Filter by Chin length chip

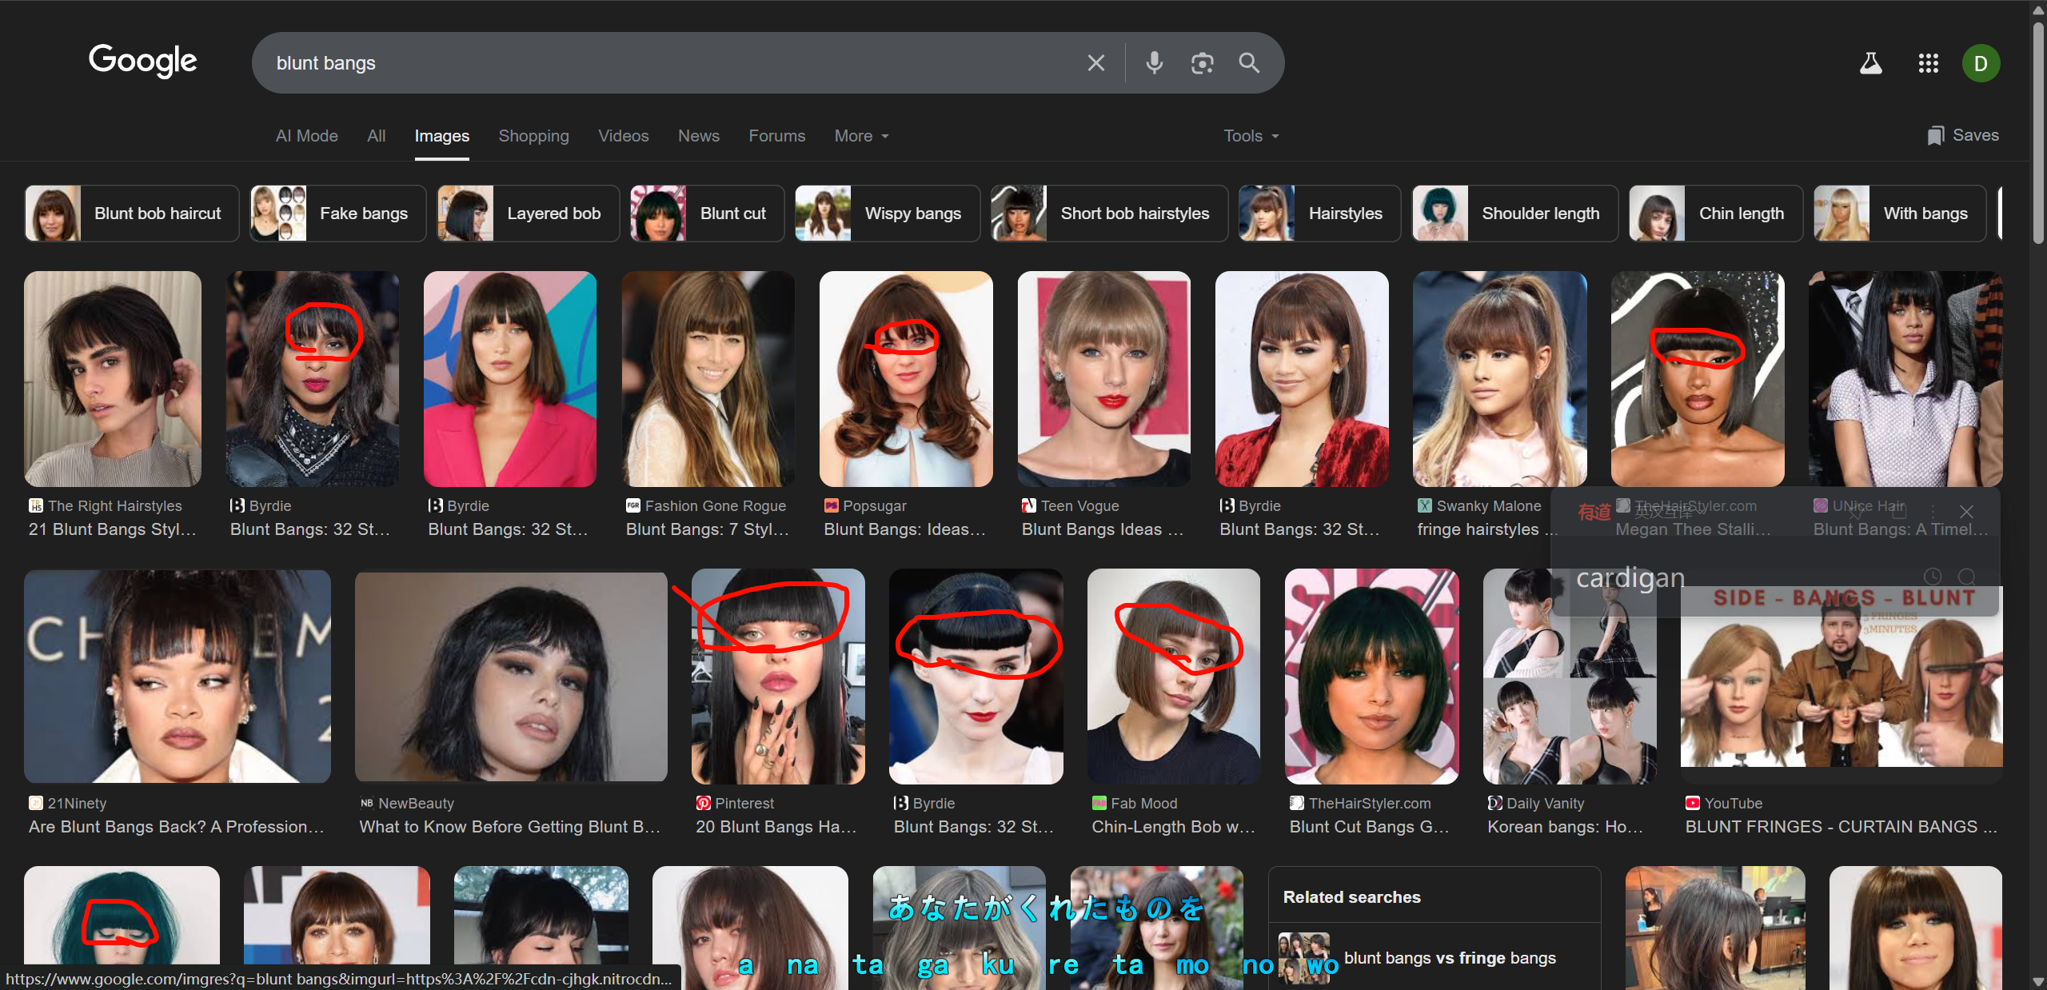[1715, 214]
